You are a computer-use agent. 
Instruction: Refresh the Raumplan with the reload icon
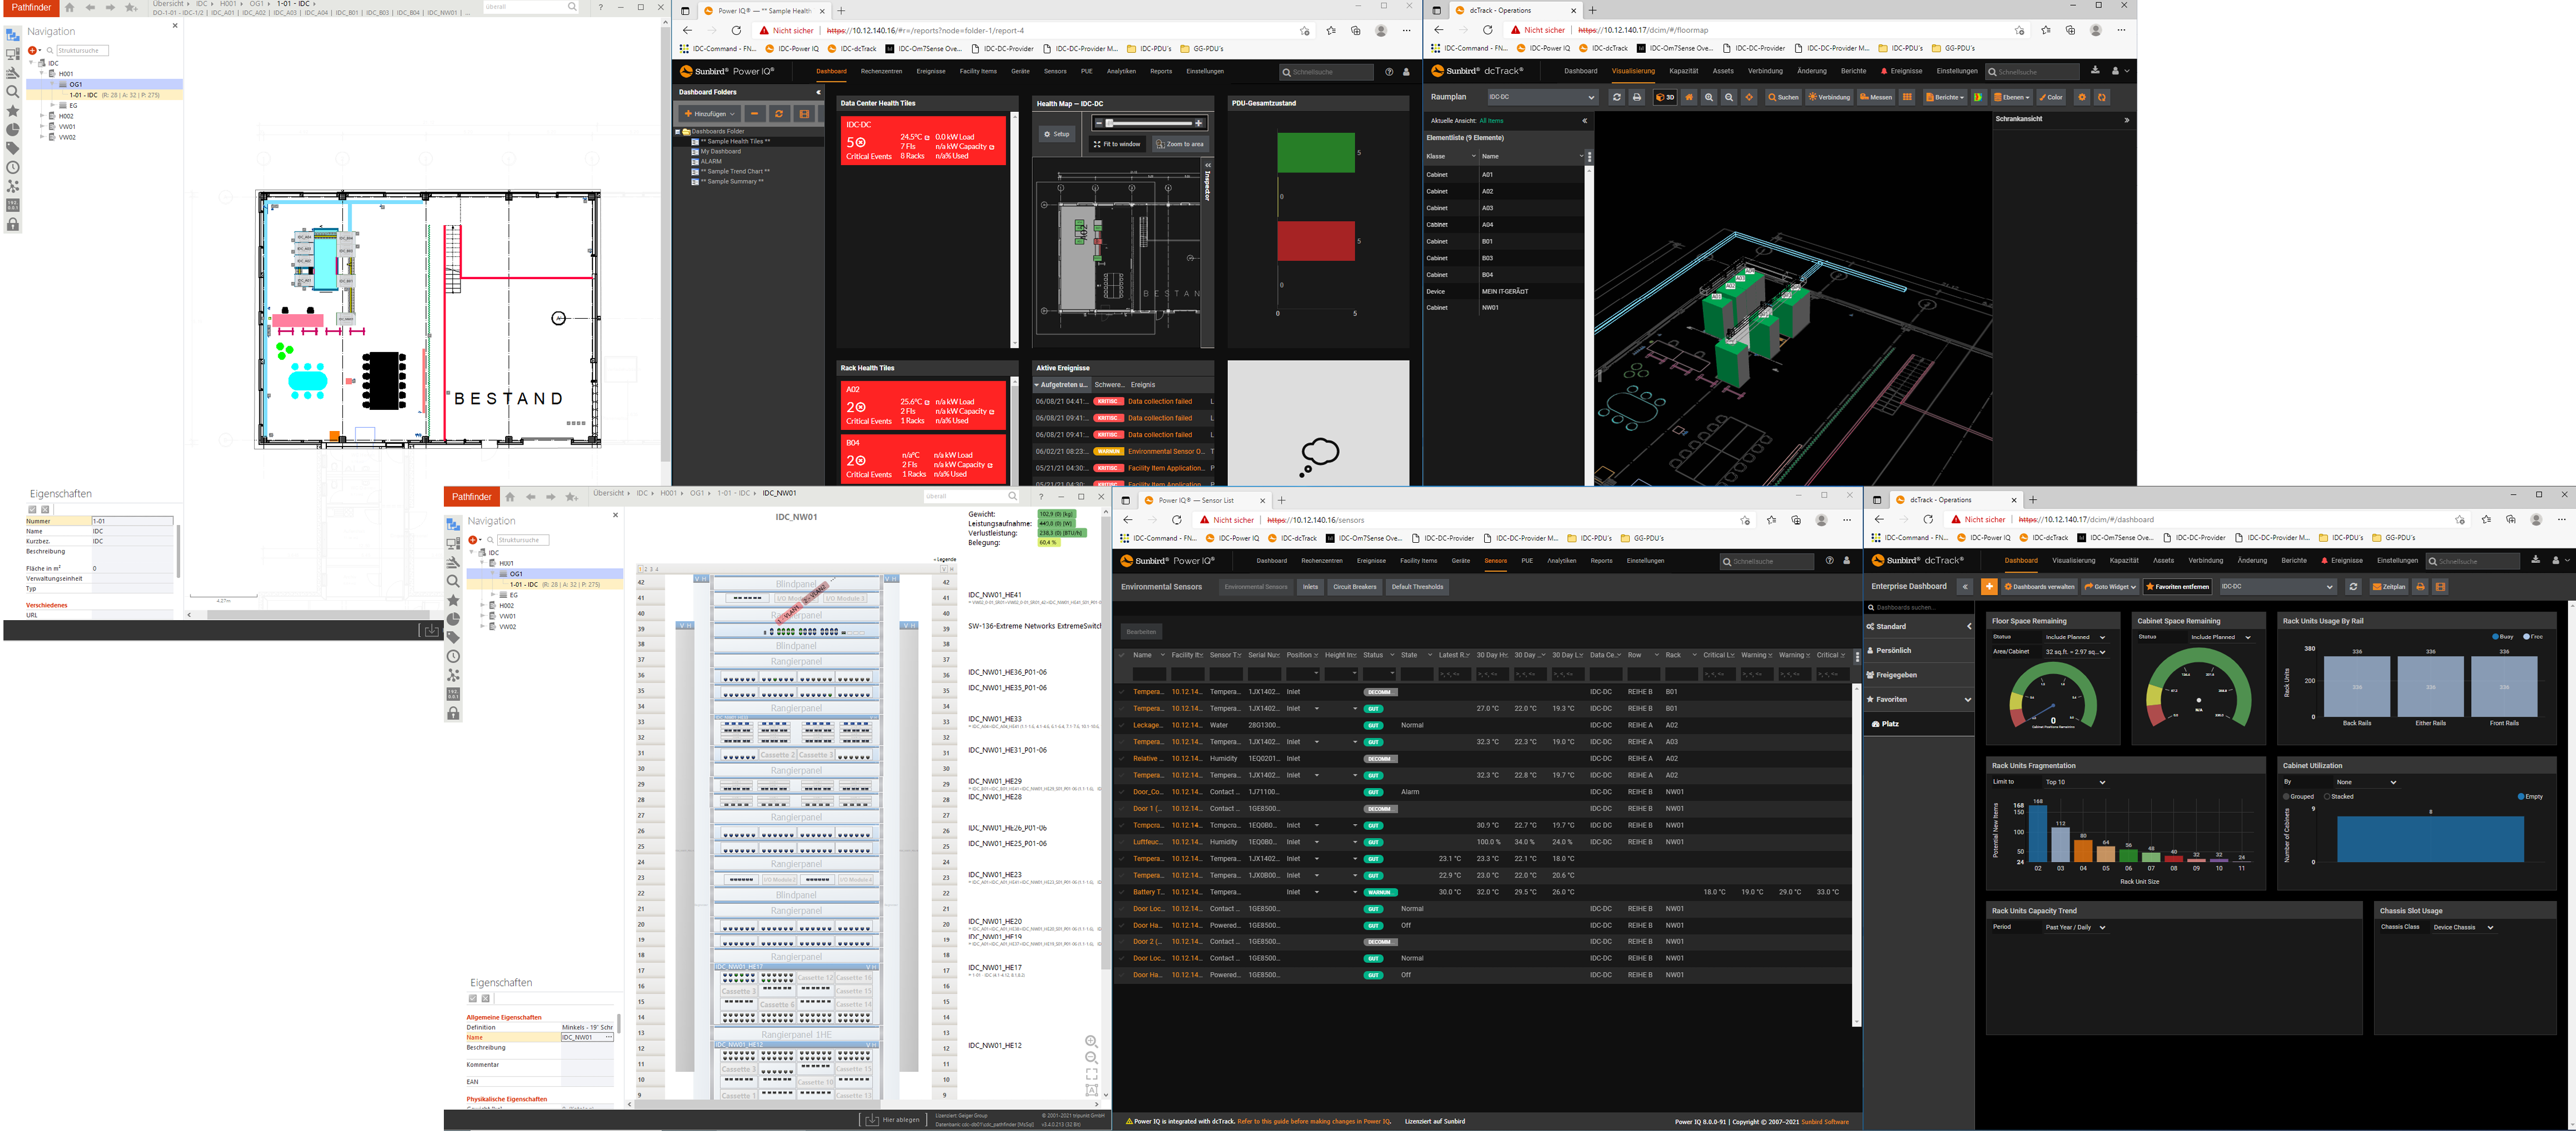pyautogui.click(x=1616, y=97)
